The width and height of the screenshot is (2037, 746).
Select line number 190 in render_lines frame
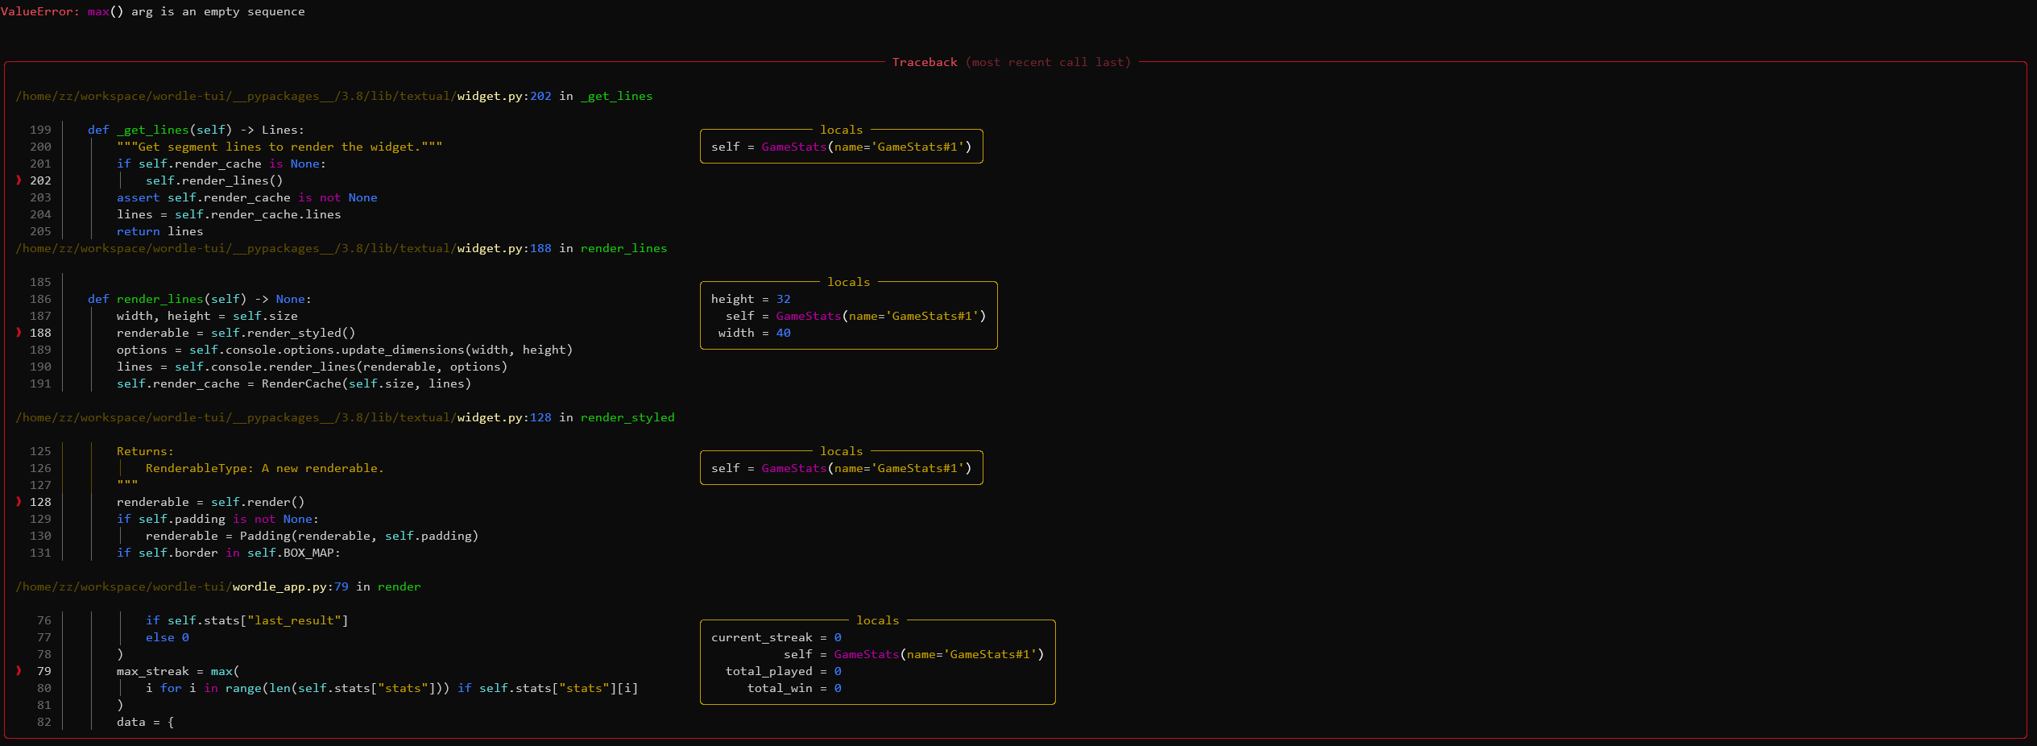point(40,367)
